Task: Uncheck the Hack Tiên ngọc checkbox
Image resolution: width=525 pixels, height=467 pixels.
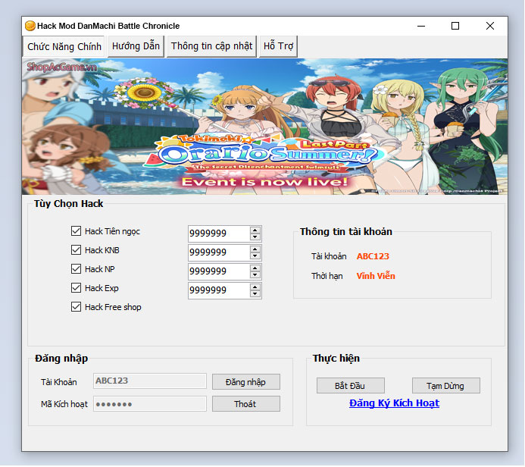Action: pos(76,231)
